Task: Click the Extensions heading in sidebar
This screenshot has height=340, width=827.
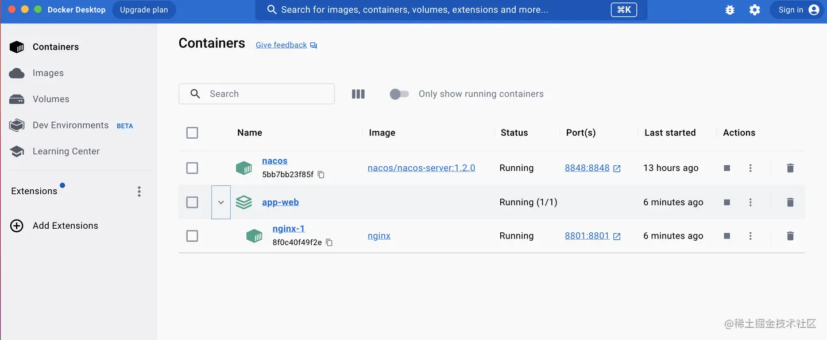Action: coord(34,192)
